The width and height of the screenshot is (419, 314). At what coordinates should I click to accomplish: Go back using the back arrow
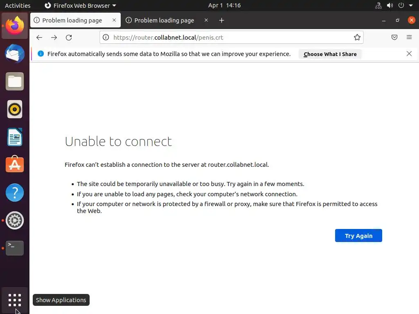(x=39, y=37)
